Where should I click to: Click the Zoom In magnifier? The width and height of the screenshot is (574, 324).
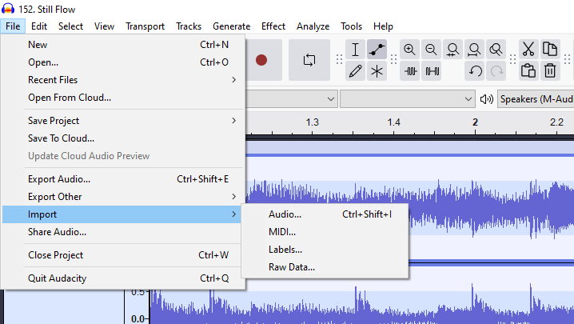[x=409, y=50]
